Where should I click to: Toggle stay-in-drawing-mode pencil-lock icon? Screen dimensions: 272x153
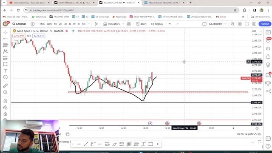(5, 108)
